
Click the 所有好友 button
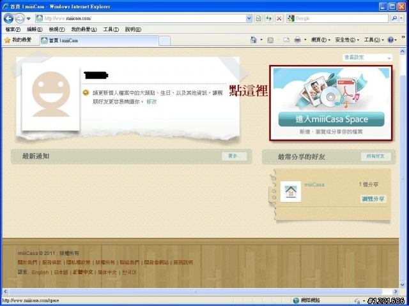click(x=376, y=156)
